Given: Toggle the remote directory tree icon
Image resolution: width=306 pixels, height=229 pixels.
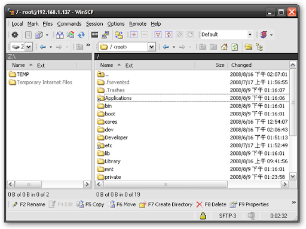Looking at the screenshot, I should click(259, 47).
